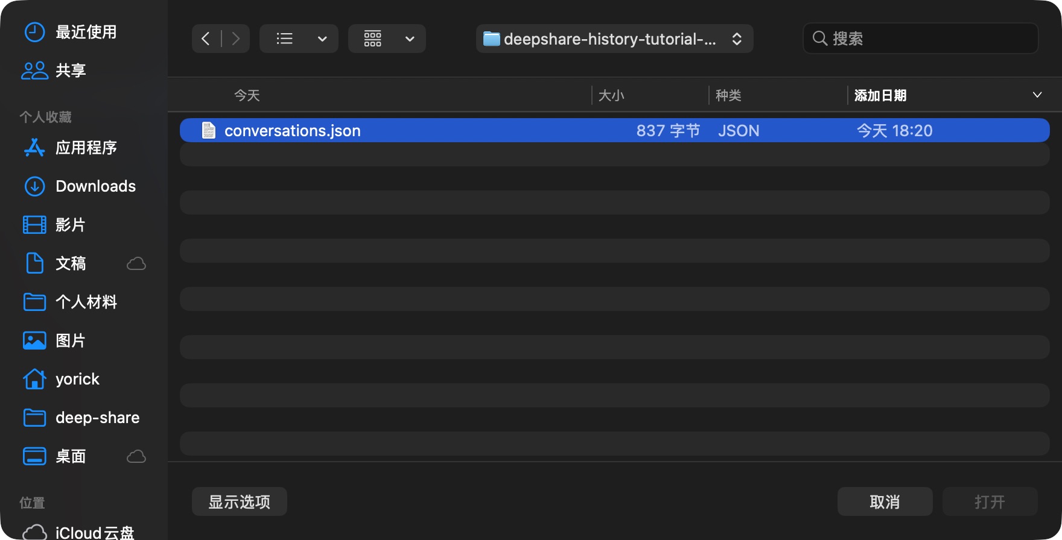Sort by the 添加日期 date added column
This screenshot has width=1062, height=540.
click(x=880, y=95)
